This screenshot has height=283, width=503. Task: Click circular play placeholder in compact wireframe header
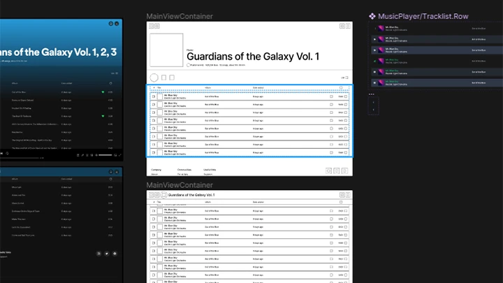click(164, 195)
